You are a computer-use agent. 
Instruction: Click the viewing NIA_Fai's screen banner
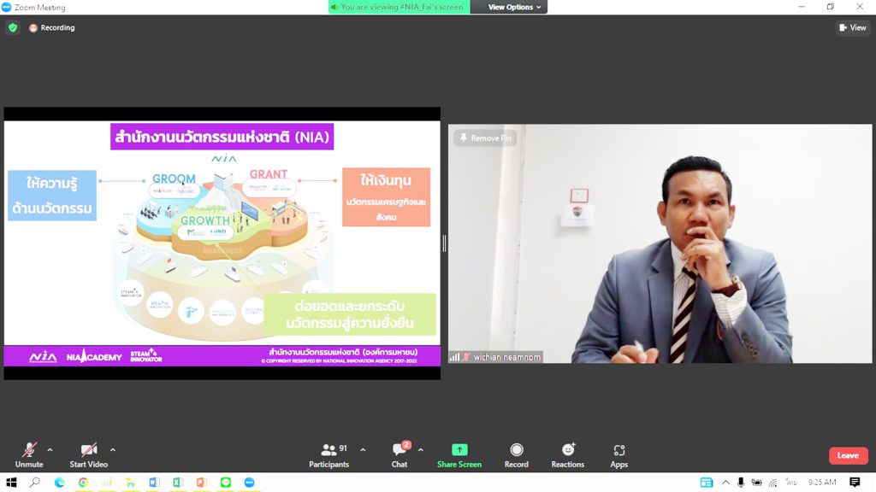point(399,7)
